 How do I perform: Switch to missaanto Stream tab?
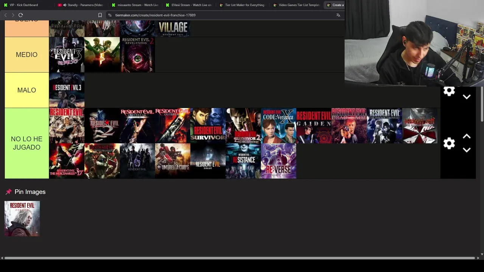coord(135,5)
